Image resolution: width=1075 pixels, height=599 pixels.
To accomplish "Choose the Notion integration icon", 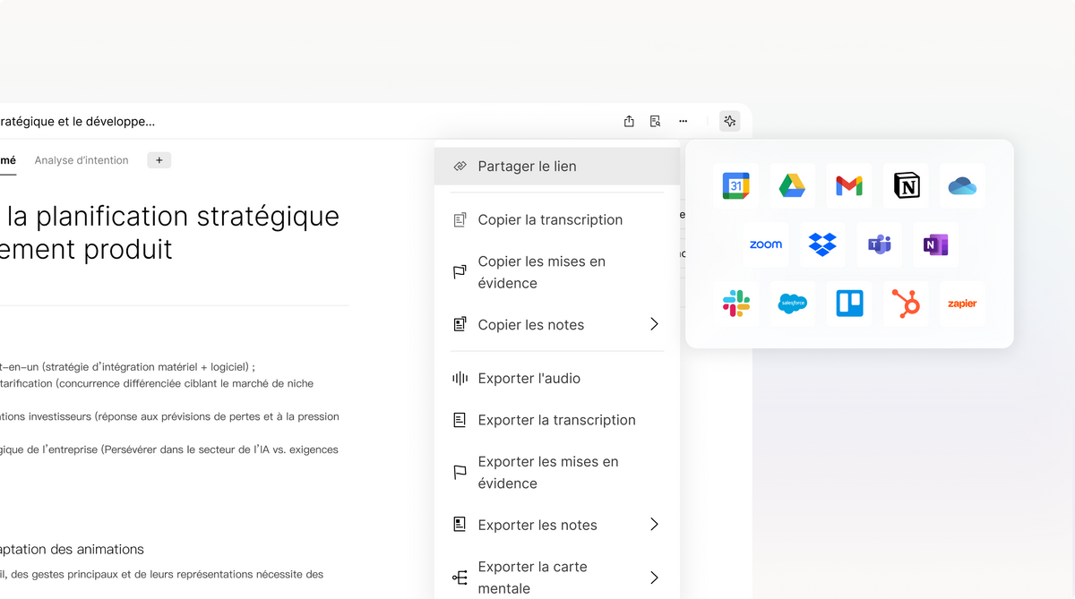I will point(906,186).
